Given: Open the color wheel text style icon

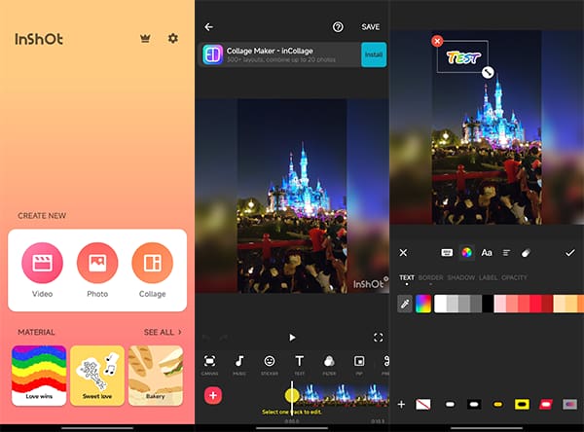Looking at the screenshot, I should 466,253.
